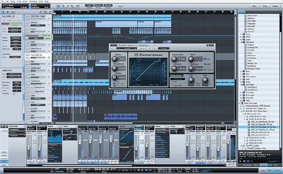This screenshot has height=174, width=283.
Task: Select the Split tool in the toolbar
Action: pos(68,6)
